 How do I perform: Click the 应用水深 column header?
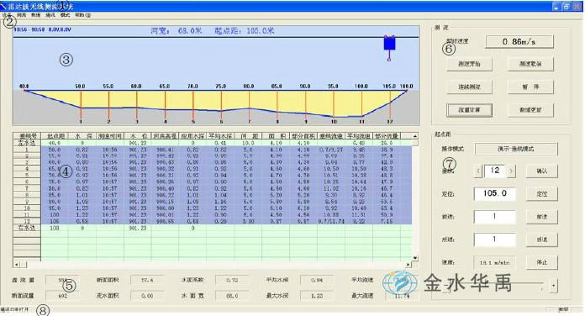(x=192, y=136)
